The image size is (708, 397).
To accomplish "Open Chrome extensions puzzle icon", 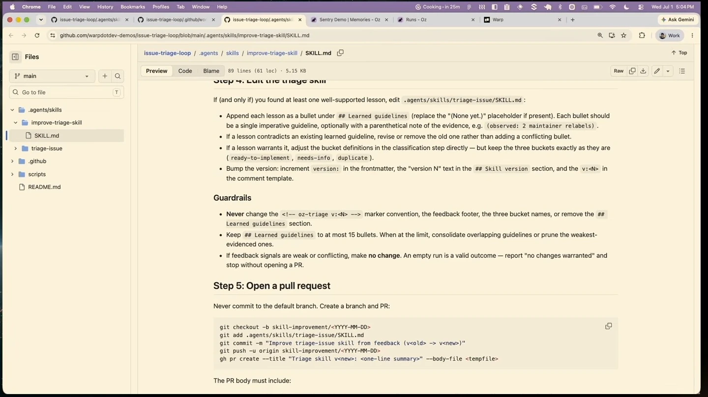I will [642, 35].
